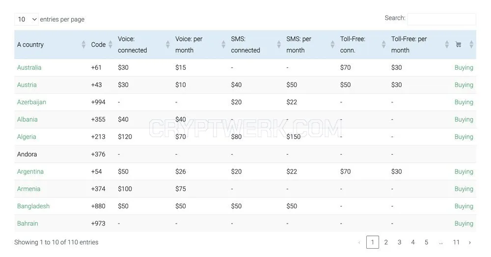Image resolution: width=491 pixels, height=257 pixels.
Task: Open the Australia country link
Action: point(29,68)
